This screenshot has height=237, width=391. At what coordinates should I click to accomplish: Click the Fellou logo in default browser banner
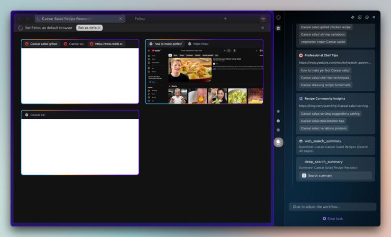coord(20,28)
